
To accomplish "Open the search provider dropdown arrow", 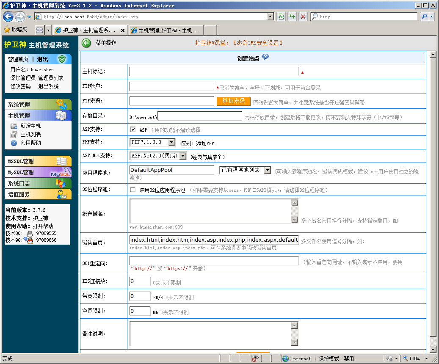I will pyautogui.click(x=431, y=17).
